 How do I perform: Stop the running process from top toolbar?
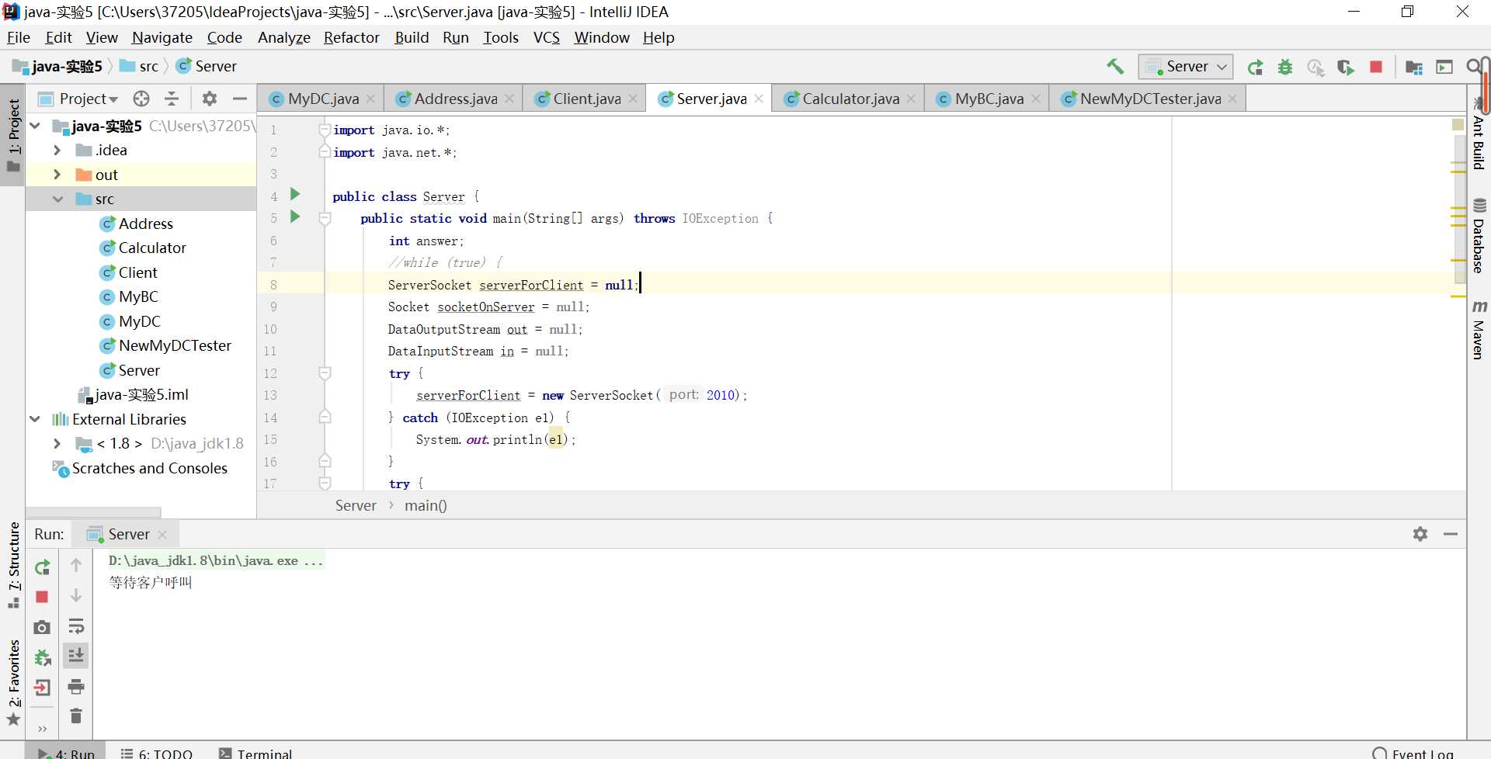[x=1376, y=68]
